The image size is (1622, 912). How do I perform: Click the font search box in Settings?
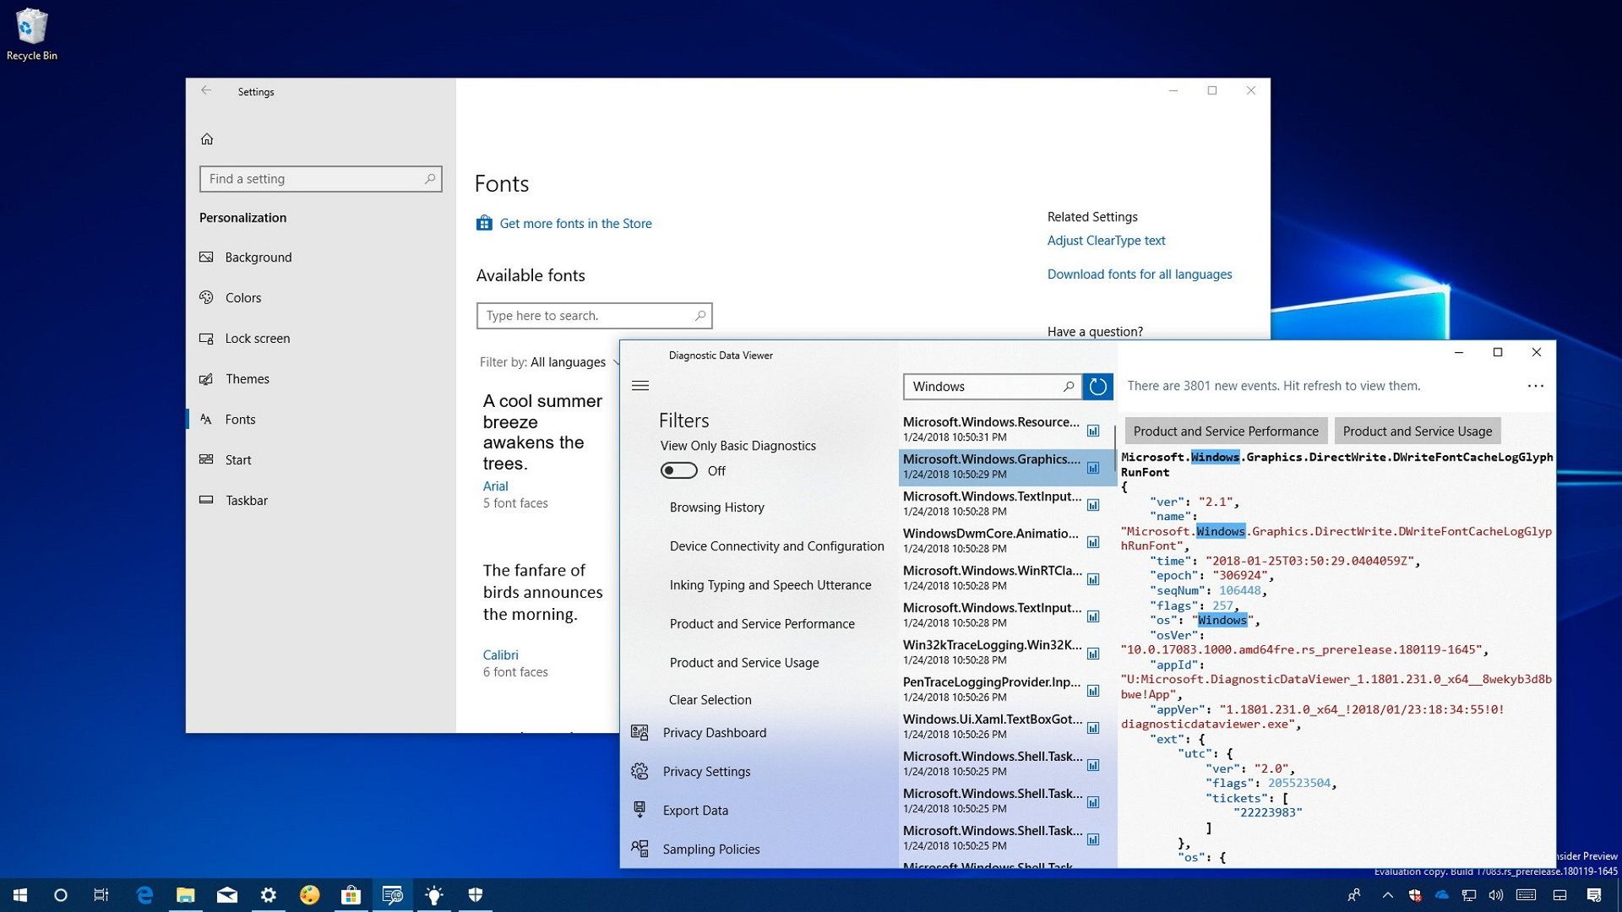[x=594, y=315]
